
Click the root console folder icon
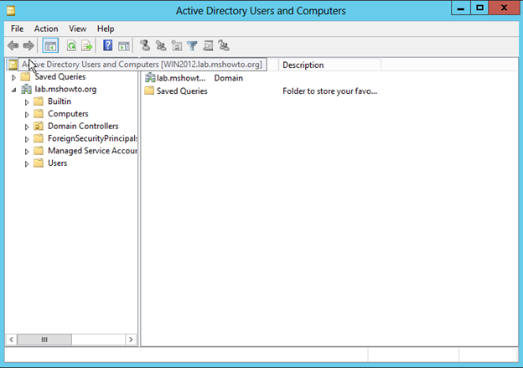(13, 65)
